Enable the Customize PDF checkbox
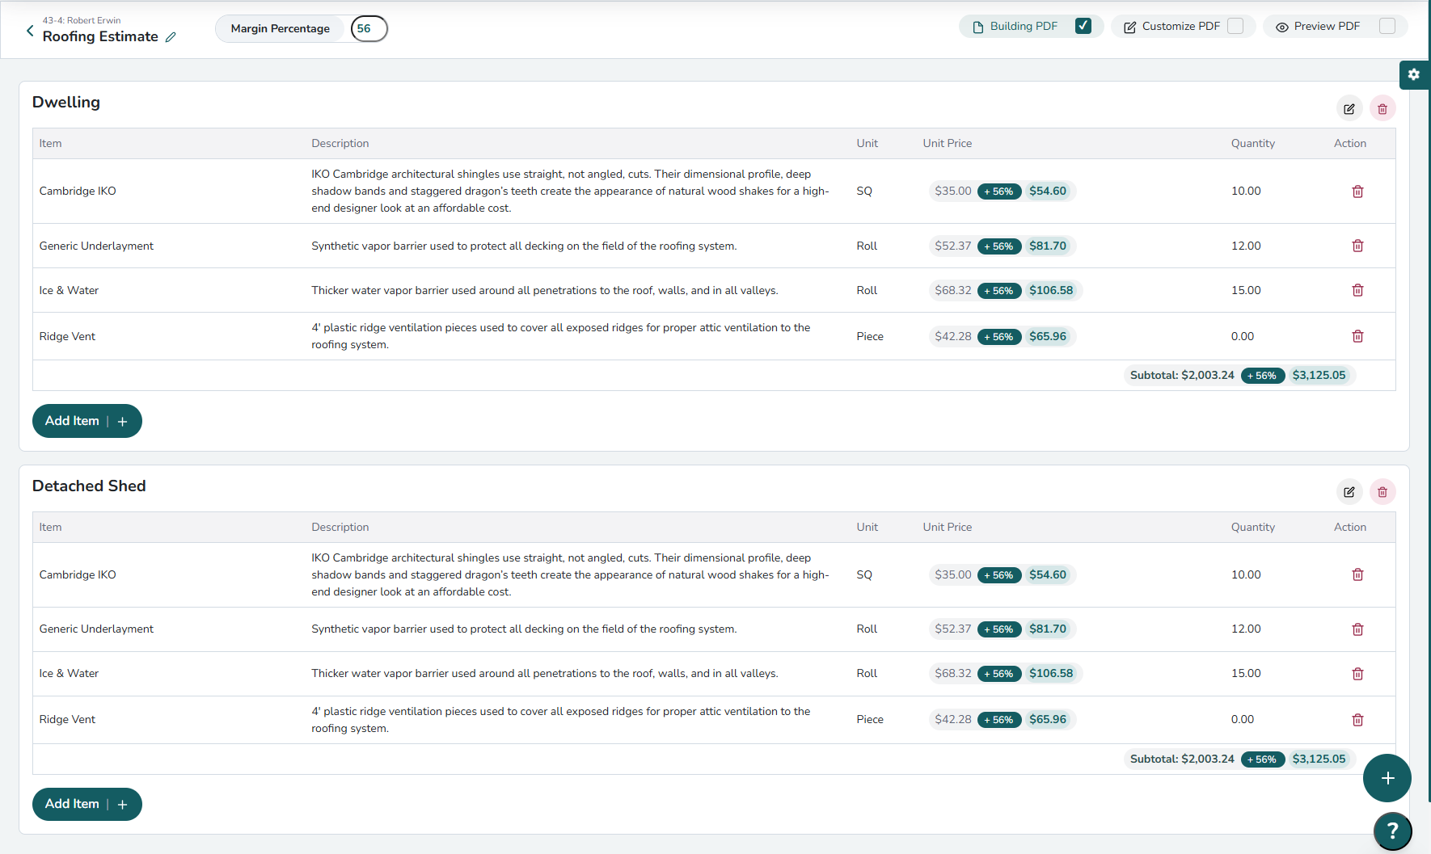The width and height of the screenshot is (1431, 854). coord(1235,26)
